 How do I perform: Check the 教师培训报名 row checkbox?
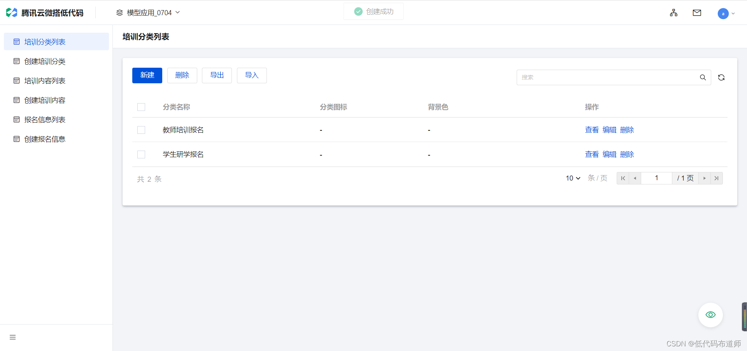tap(141, 130)
